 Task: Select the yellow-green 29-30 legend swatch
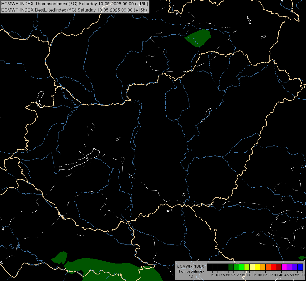(x=247, y=267)
